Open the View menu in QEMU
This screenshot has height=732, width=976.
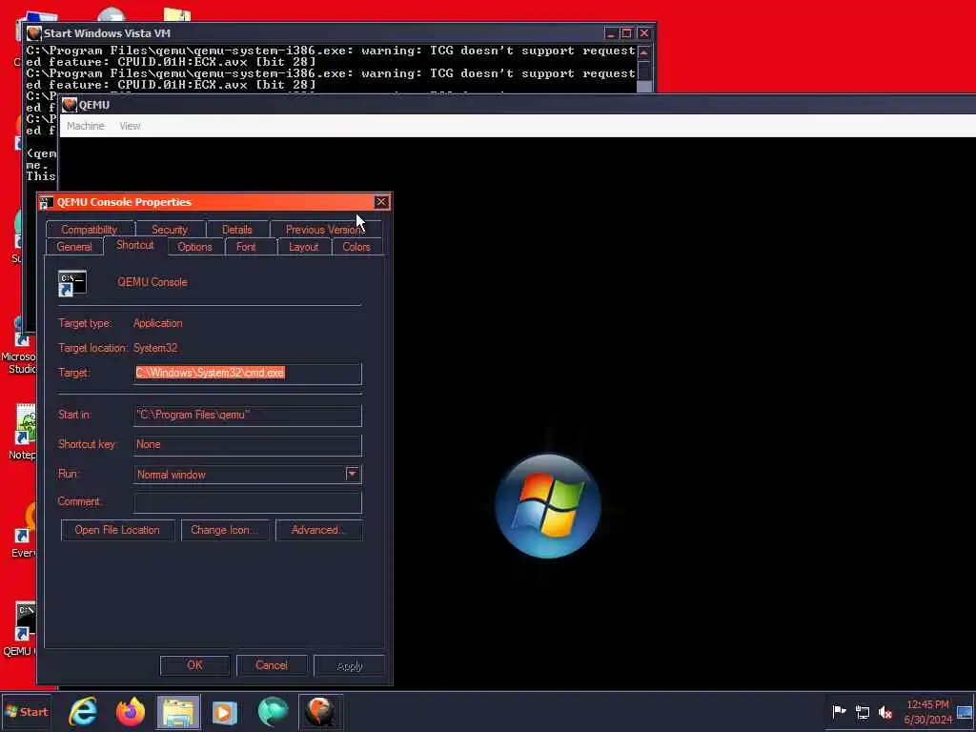pyautogui.click(x=130, y=126)
